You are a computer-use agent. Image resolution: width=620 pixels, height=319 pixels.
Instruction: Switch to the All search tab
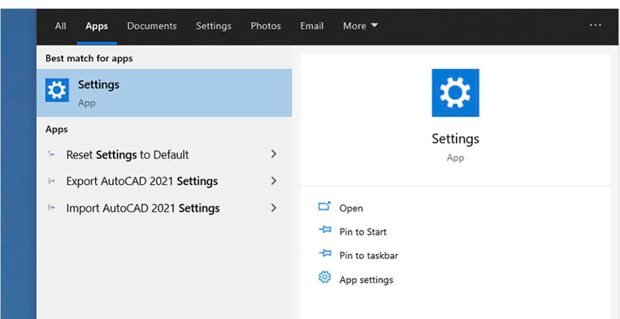point(60,26)
